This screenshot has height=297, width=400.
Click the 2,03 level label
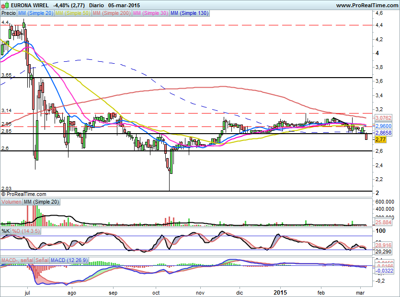point(6,189)
